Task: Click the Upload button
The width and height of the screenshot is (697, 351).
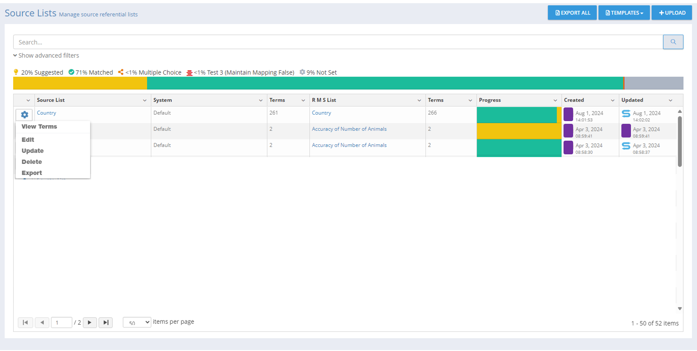Action: click(x=671, y=13)
